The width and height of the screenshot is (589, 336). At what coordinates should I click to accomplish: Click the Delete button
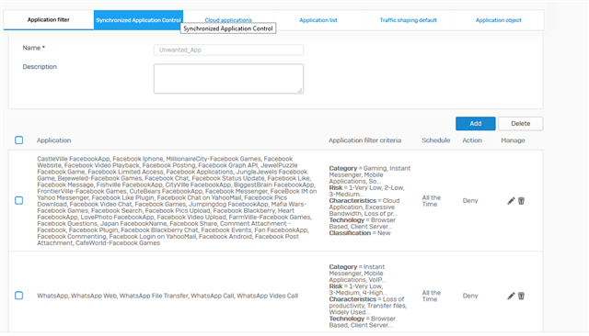point(521,124)
